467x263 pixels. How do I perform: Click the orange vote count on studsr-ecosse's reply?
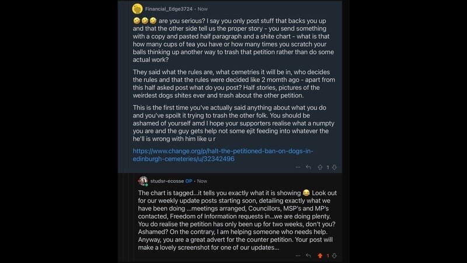(327, 255)
